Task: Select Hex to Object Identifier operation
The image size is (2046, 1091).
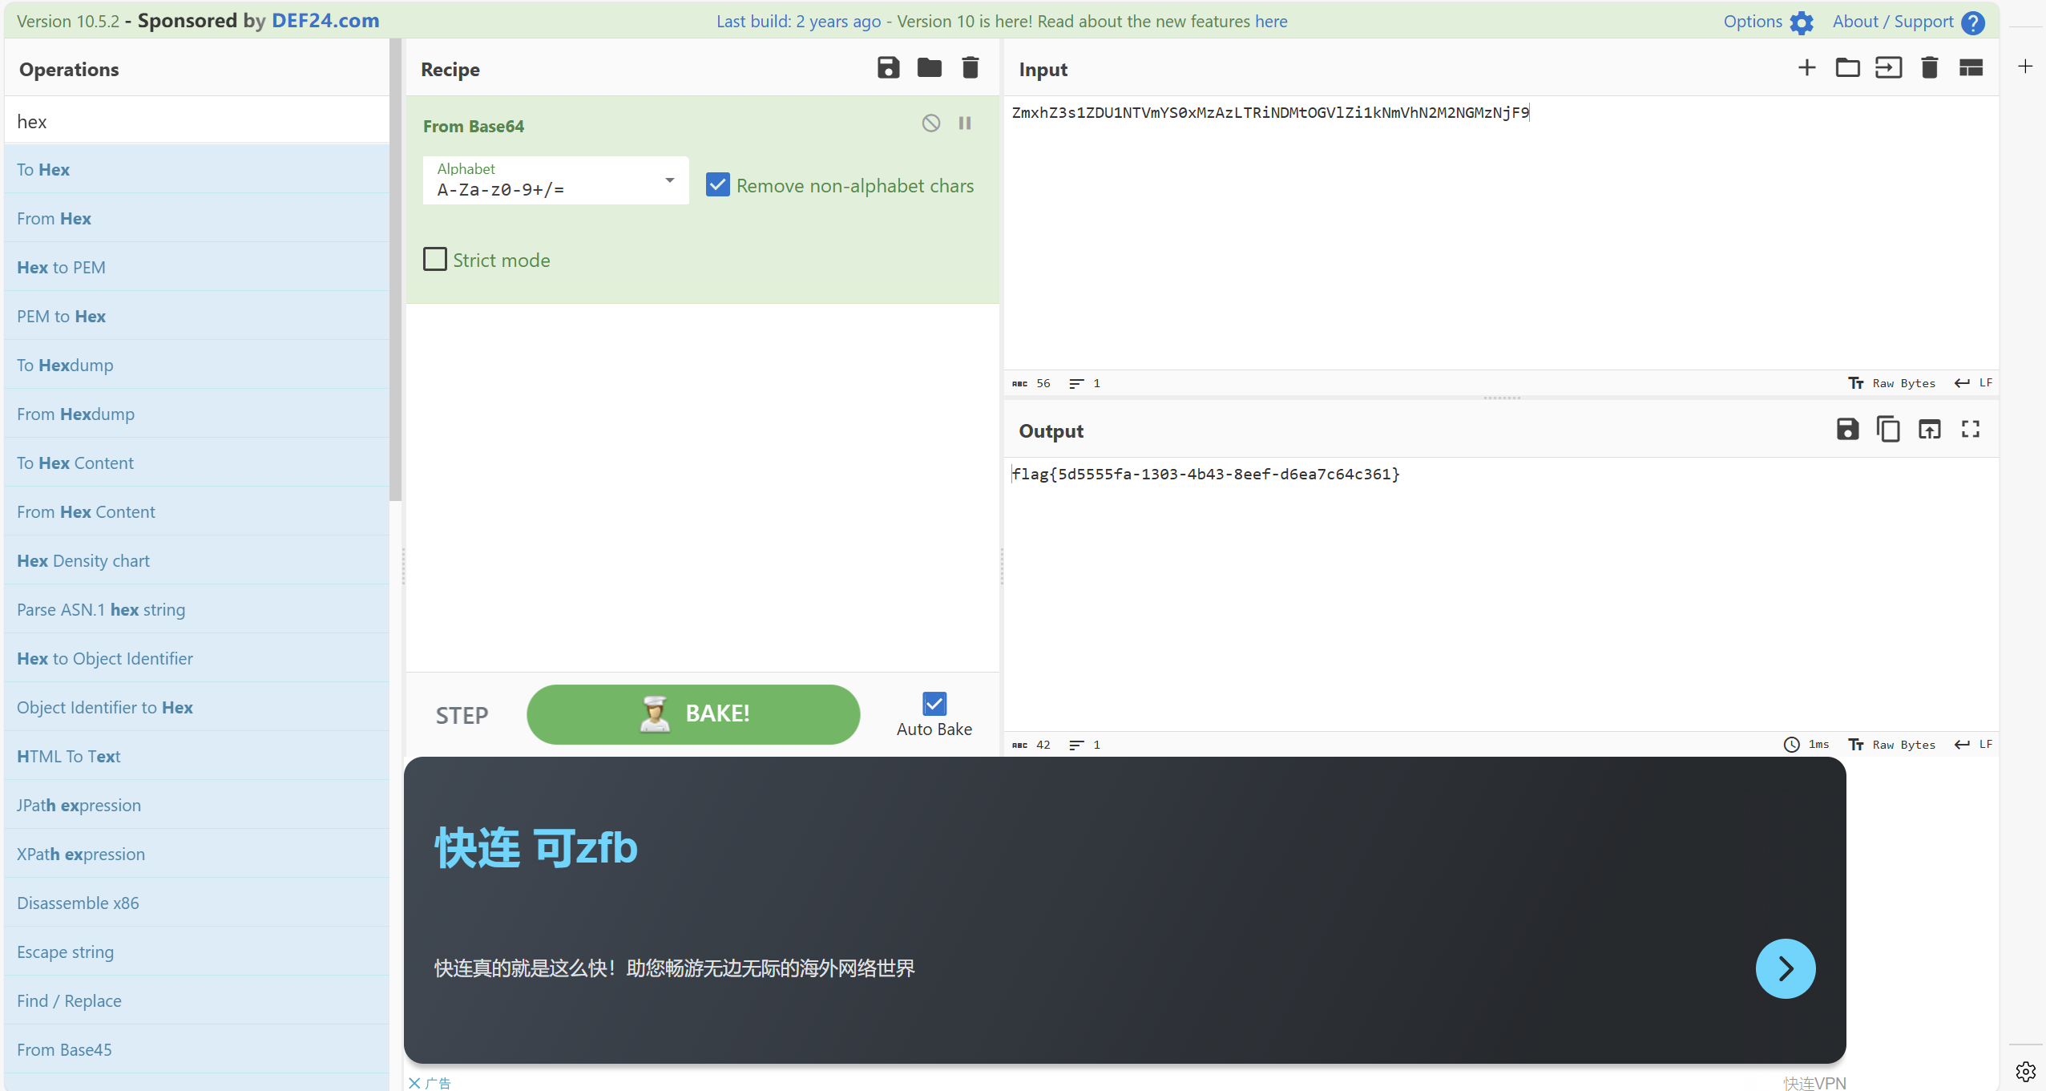Action: coord(196,658)
